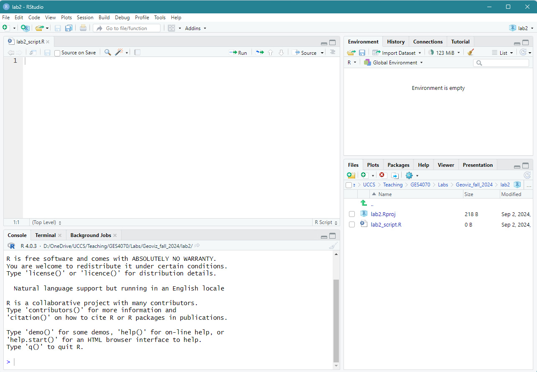The height and width of the screenshot is (372, 537).
Task: Click the Show in new window icon in editor
Action: coord(33,53)
